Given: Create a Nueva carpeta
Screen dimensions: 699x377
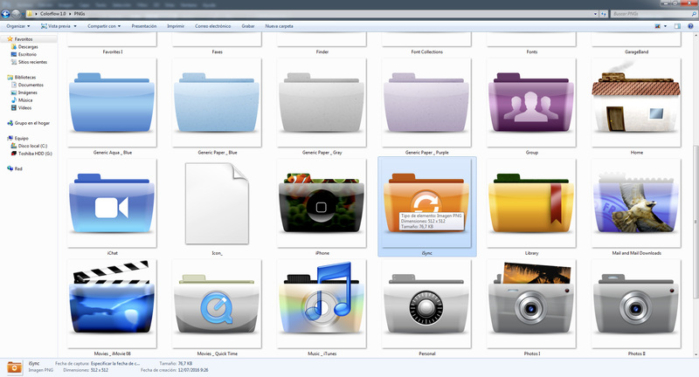Looking at the screenshot, I should pyautogui.click(x=279, y=26).
